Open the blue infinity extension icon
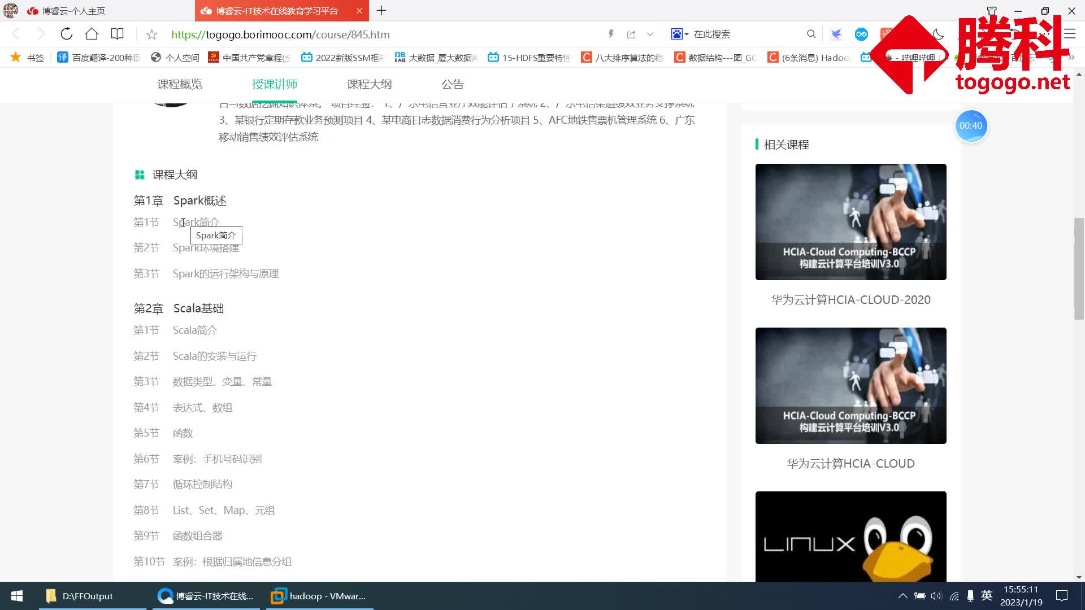 click(x=861, y=34)
